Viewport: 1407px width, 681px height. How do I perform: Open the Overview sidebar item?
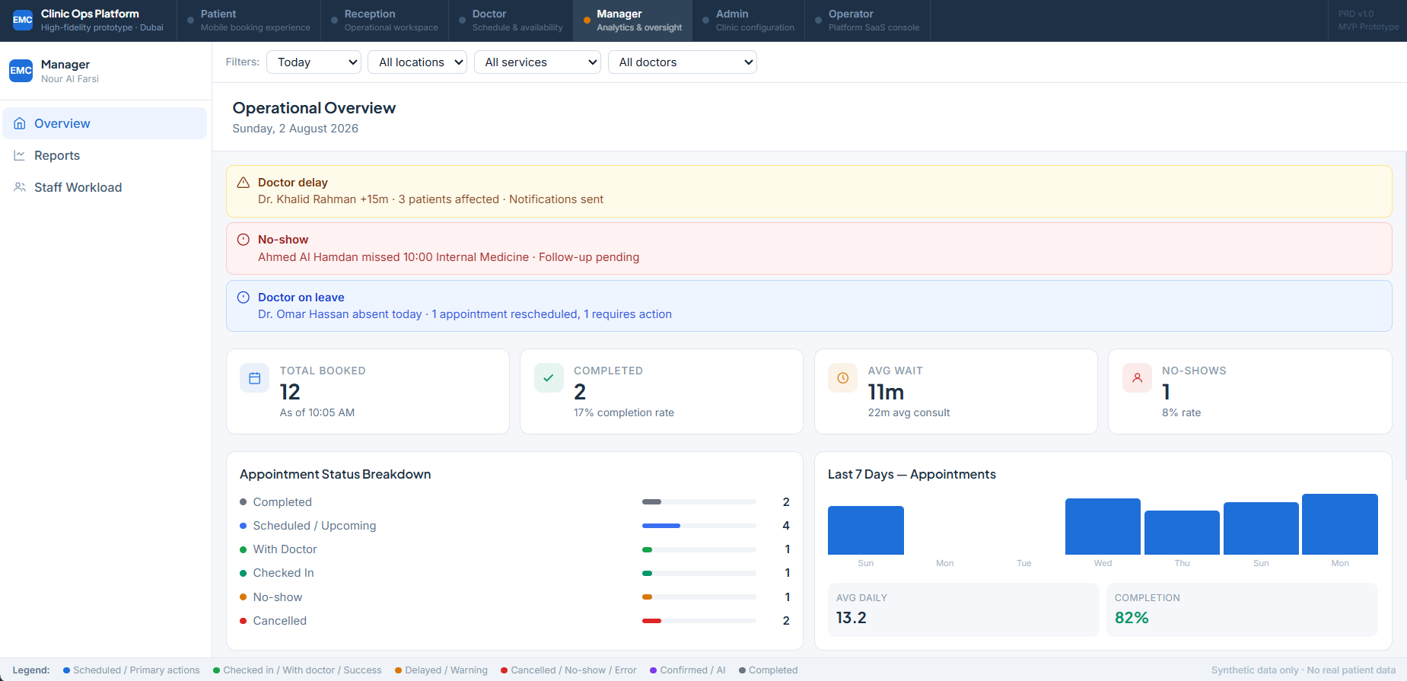(x=105, y=123)
